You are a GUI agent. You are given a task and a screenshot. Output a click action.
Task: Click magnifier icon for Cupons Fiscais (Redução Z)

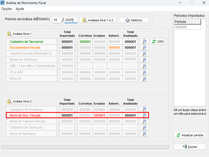pos(144,53)
